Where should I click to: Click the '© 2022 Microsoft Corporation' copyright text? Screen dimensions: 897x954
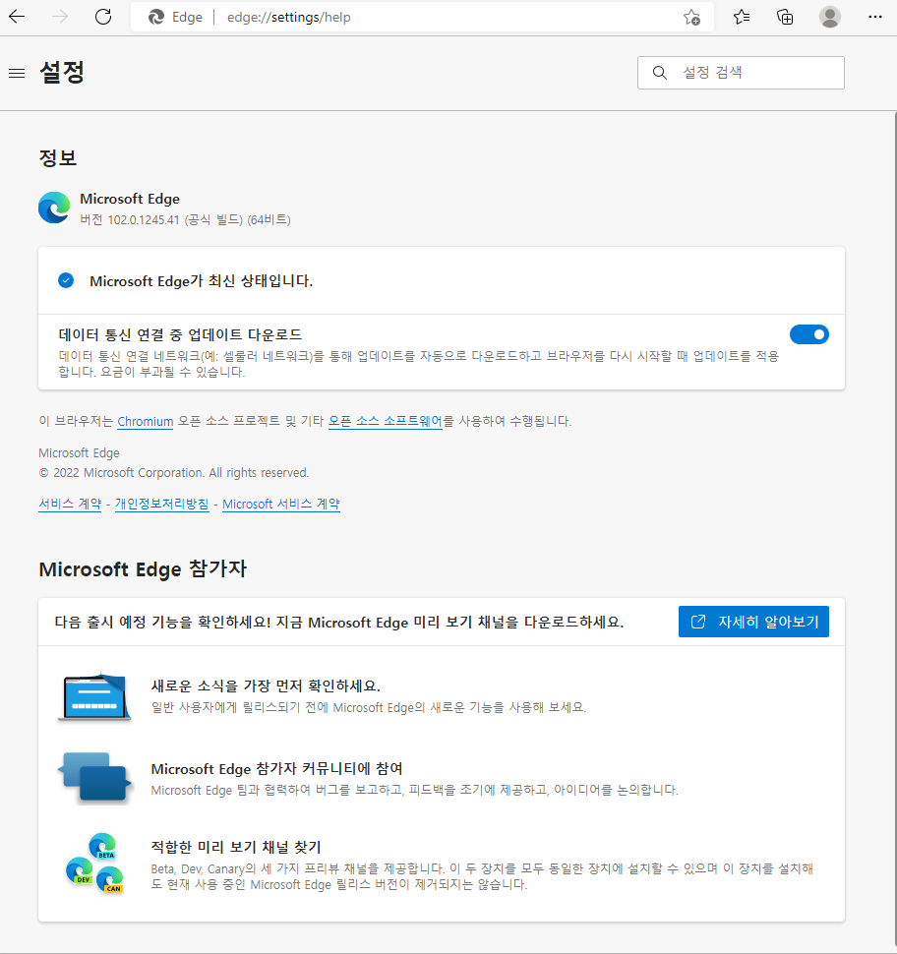tap(173, 473)
